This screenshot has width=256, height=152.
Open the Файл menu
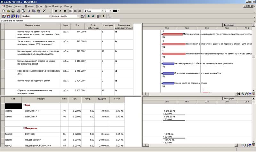tap(9, 6)
